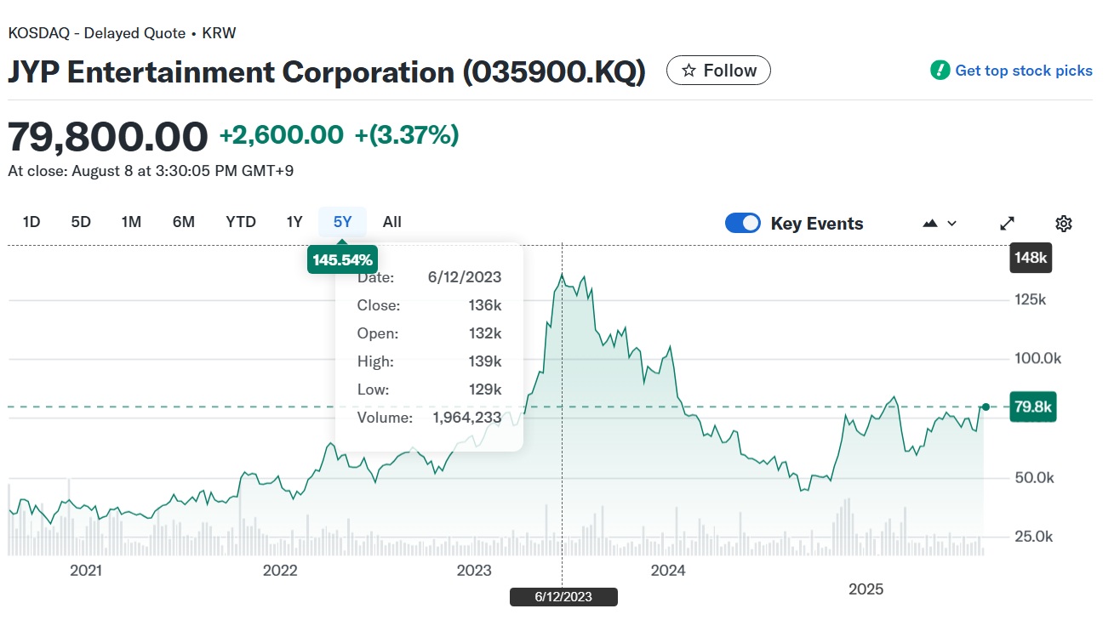Image resolution: width=1120 pixels, height=620 pixels.
Task: Select the 1M range tab
Action: pos(131,222)
